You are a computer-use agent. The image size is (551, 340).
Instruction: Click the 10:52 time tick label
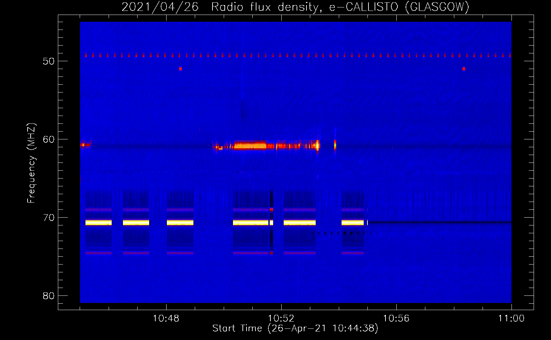click(x=281, y=318)
